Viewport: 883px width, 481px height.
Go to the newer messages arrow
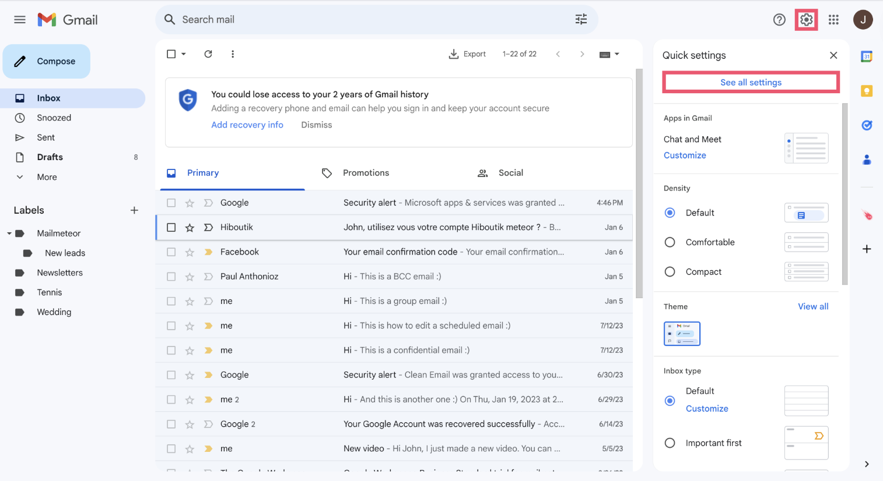point(558,54)
